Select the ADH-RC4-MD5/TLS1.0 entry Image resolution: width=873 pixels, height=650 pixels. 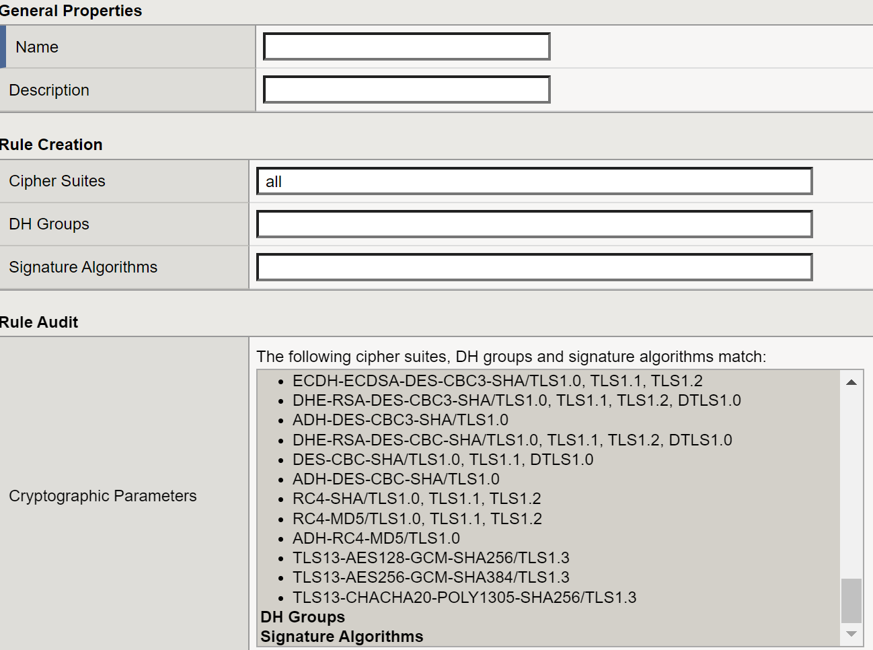coord(376,538)
